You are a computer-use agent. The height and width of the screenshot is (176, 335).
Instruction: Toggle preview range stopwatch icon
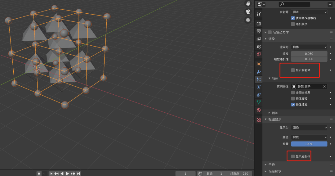(200, 174)
